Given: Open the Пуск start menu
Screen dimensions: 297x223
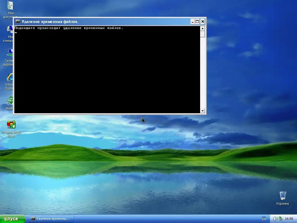Looking at the screenshot, I should (12, 219).
